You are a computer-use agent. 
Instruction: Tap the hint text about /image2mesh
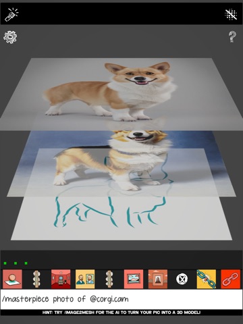(x=122, y=313)
